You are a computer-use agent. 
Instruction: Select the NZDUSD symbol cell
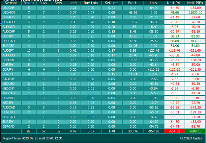[x=11, y=84]
